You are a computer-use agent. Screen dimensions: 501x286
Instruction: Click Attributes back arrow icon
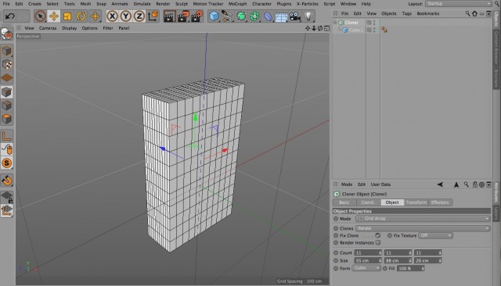[440, 184]
